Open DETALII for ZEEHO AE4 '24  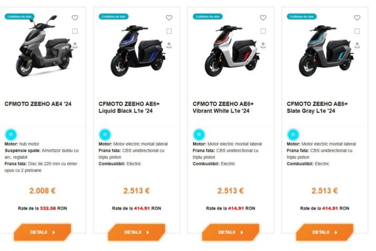[x=43, y=232]
